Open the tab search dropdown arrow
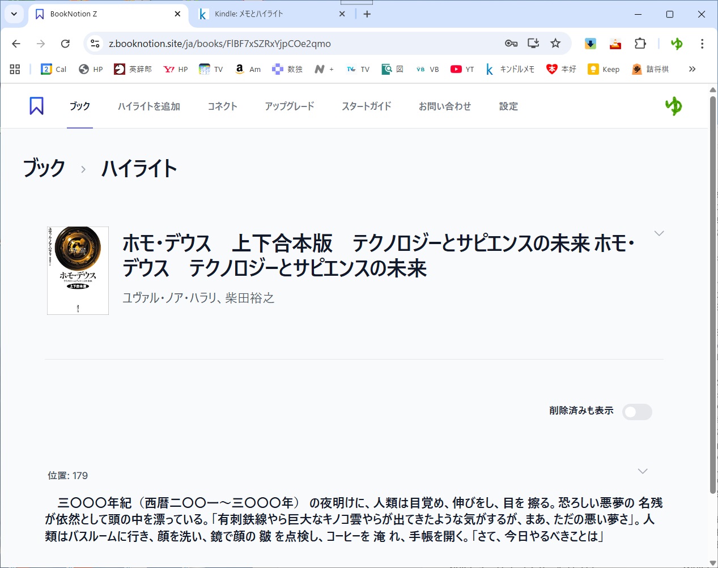Image resolution: width=718 pixels, height=568 pixels. (x=14, y=14)
